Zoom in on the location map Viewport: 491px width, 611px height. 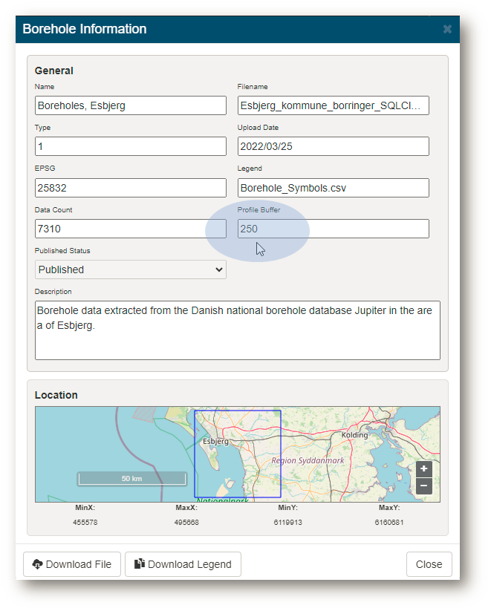(423, 468)
